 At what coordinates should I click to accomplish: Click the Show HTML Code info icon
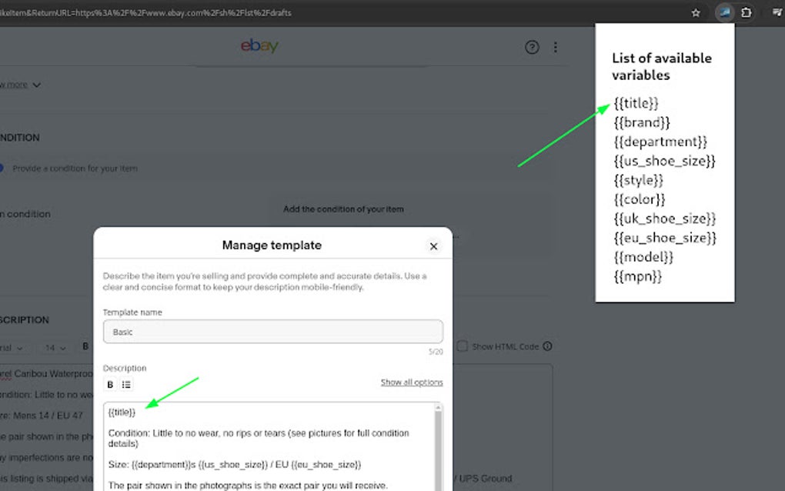pyautogui.click(x=548, y=346)
